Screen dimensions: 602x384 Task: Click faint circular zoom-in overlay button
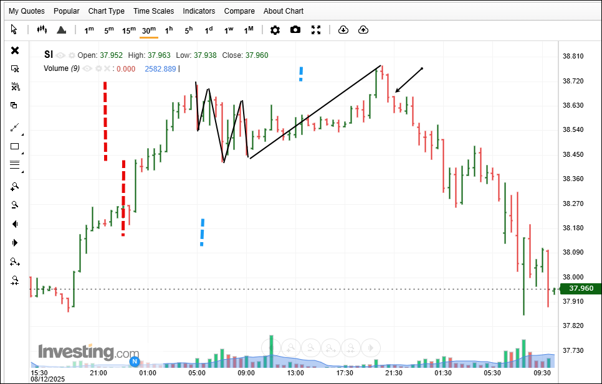pyautogui.click(x=291, y=348)
